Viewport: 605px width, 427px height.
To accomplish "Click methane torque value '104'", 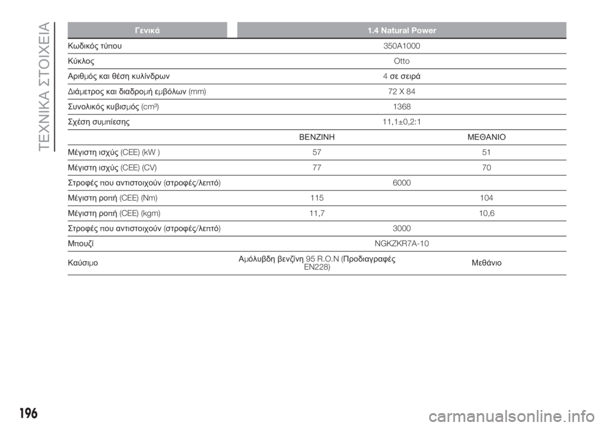I will pos(487,198).
